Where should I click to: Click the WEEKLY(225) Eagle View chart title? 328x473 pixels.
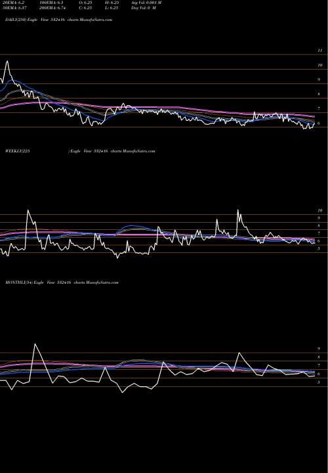point(80,151)
